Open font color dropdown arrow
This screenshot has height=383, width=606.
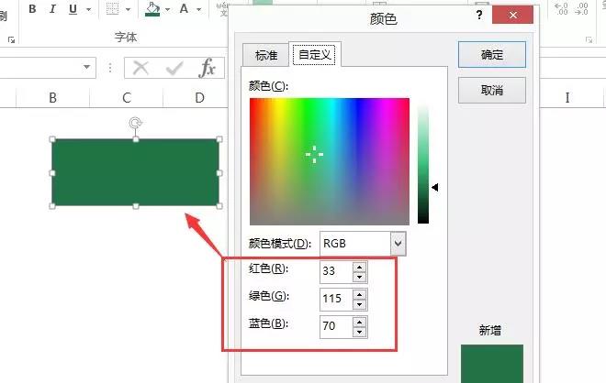click(x=199, y=9)
